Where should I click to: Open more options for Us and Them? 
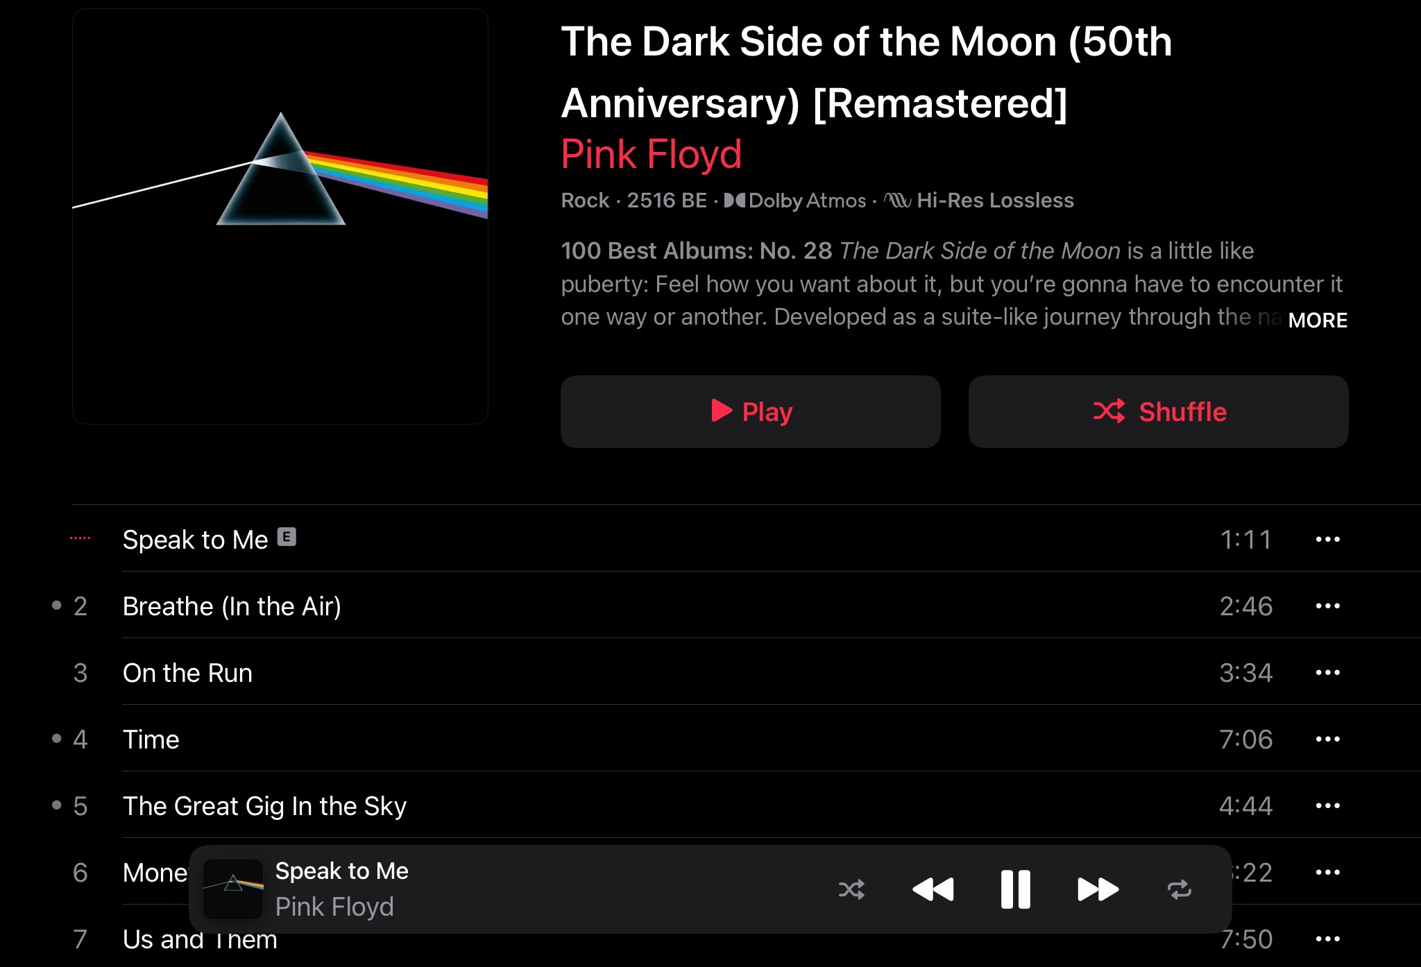click(x=1327, y=939)
